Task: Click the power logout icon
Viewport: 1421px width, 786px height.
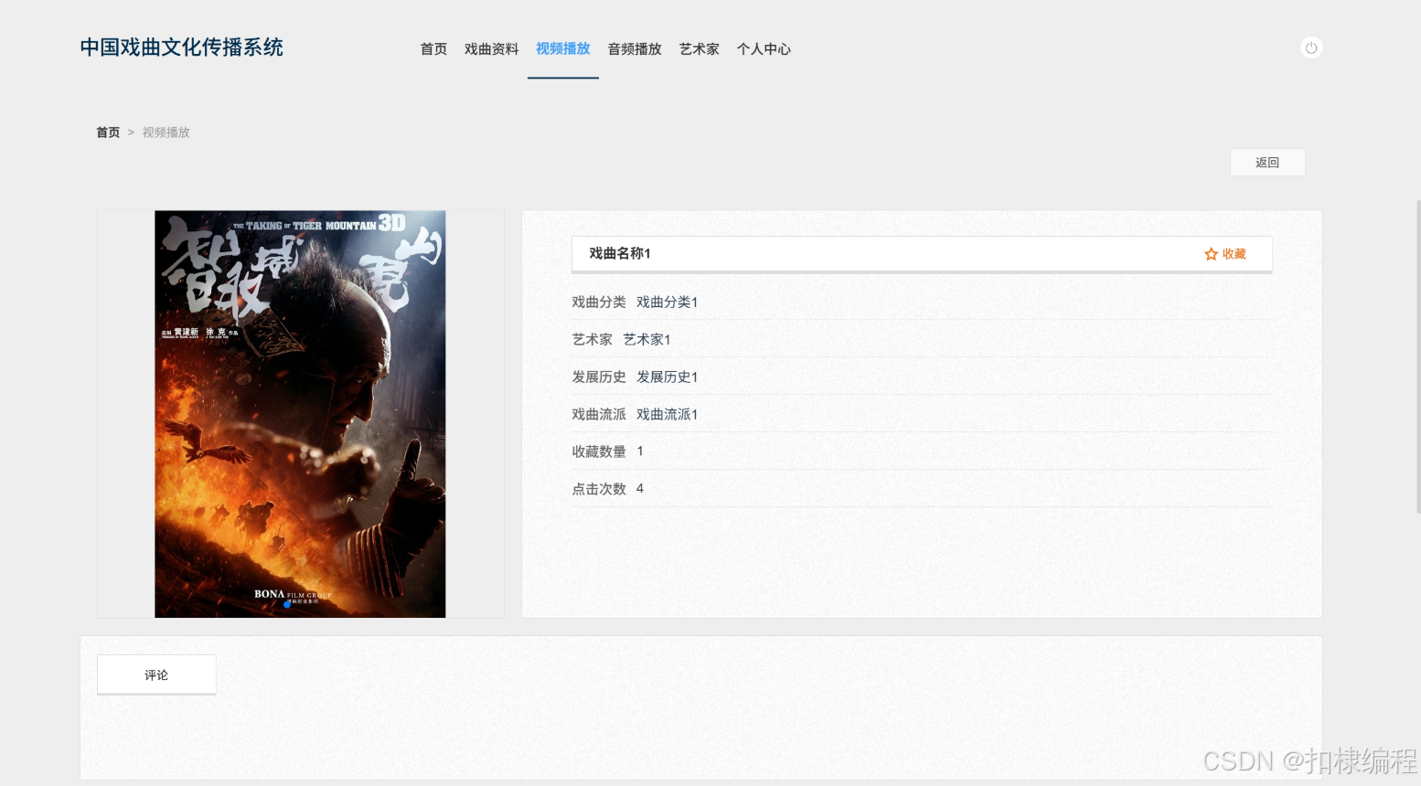Action: [x=1311, y=48]
